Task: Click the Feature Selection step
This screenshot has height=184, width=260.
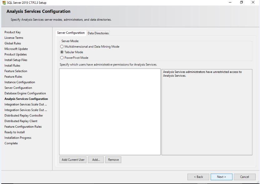Action: pyautogui.click(x=16, y=71)
